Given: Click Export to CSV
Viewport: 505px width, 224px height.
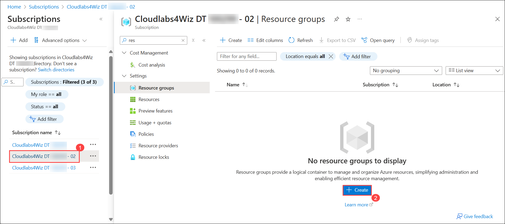Looking at the screenshot, I should (337, 40).
